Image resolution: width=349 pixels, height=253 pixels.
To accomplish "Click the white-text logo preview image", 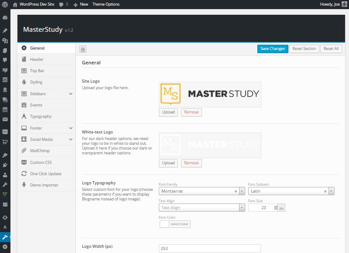I will tap(210, 145).
